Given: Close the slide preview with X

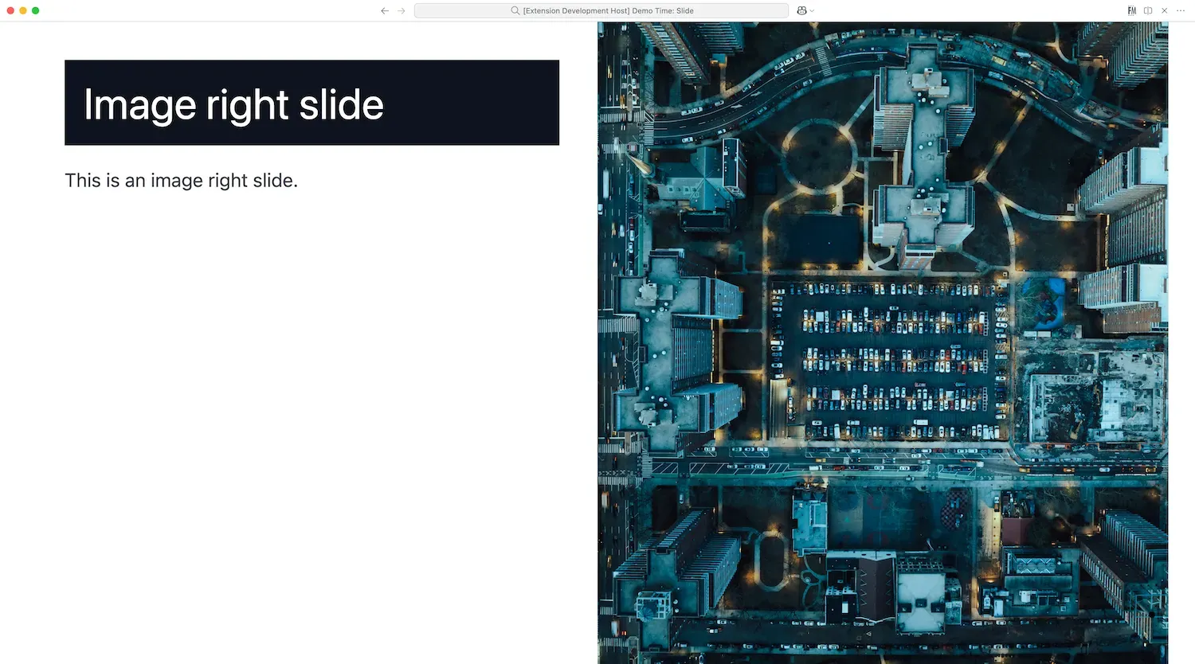Looking at the screenshot, I should point(1165,11).
